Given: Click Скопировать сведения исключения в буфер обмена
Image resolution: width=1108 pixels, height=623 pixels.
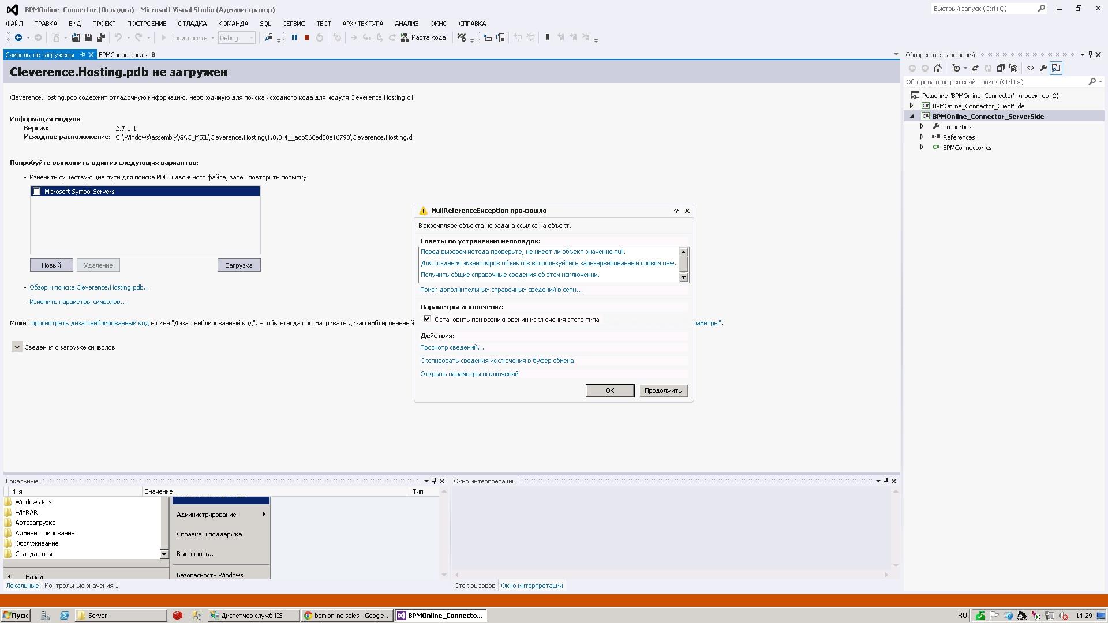Looking at the screenshot, I should (x=497, y=361).
